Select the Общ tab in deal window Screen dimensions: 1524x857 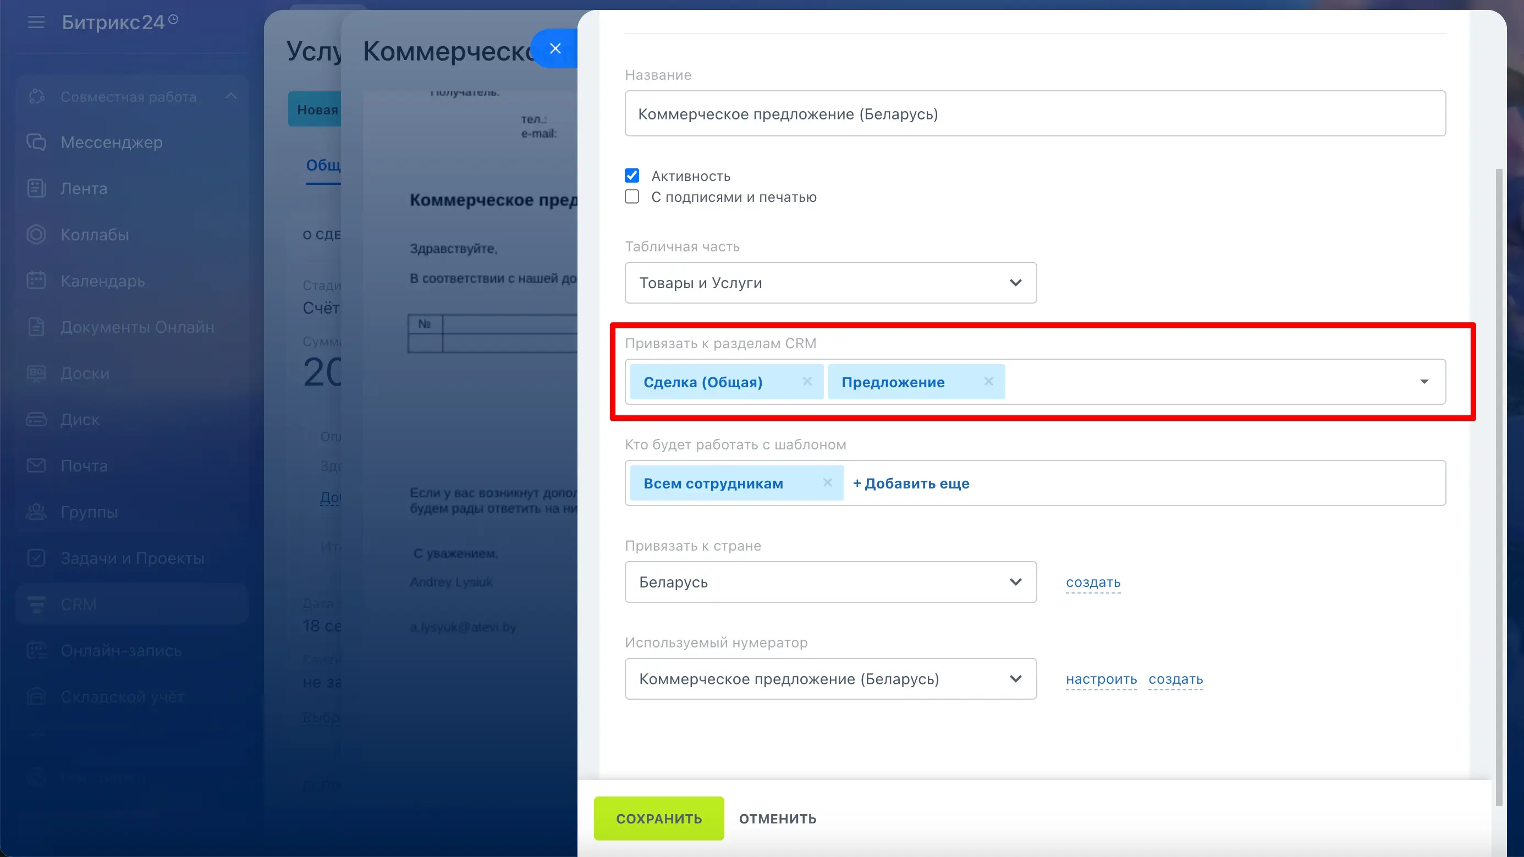(323, 165)
